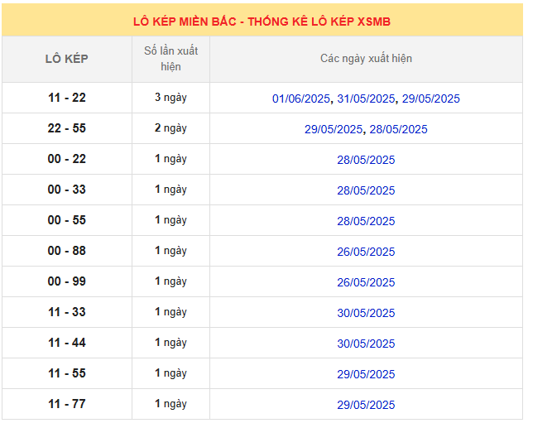Select the Các ngày xuất hiện header
533x423 pixels.
(x=366, y=59)
